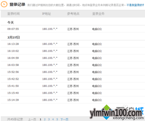The width and height of the screenshot is (145, 121).
Task: Select login time 15:14:39
Action: 13,100
